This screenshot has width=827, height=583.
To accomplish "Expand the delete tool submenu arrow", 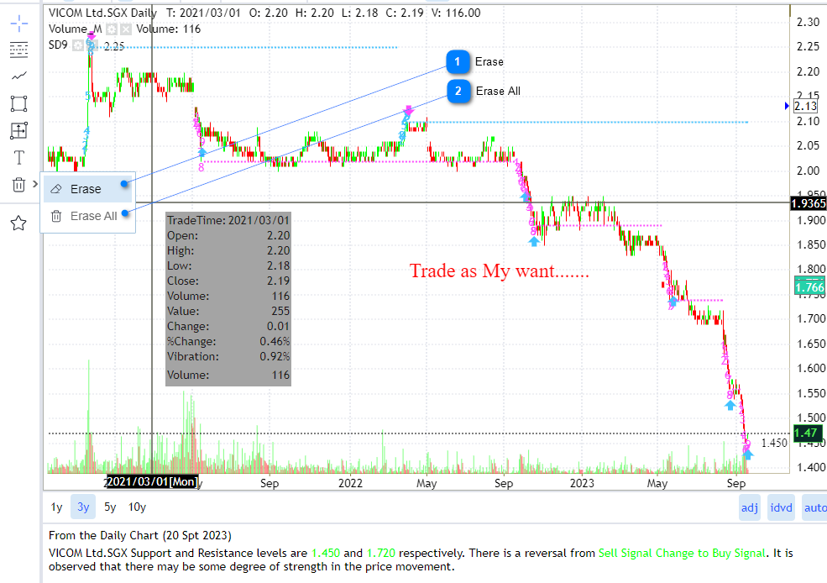I will coord(35,184).
